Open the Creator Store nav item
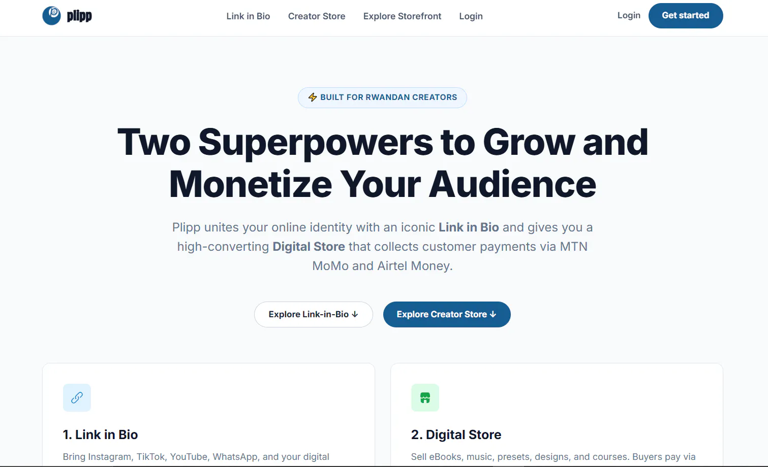768x467 pixels. pyautogui.click(x=317, y=16)
